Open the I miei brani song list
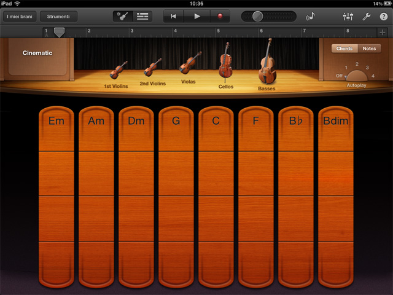This screenshot has height=295, width=393. 20,17
